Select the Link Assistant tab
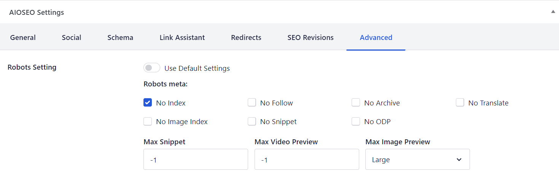The height and width of the screenshot is (177, 559). point(182,37)
